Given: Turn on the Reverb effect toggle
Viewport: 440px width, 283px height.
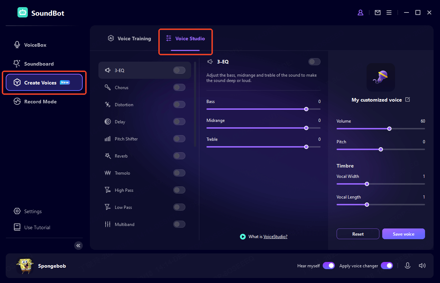Looking at the screenshot, I should point(179,156).
